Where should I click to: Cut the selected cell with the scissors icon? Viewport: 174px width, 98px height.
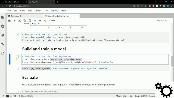point(20,21)
